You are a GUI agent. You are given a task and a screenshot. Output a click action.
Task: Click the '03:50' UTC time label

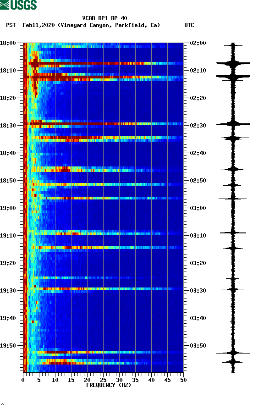(x=198, y=346)
